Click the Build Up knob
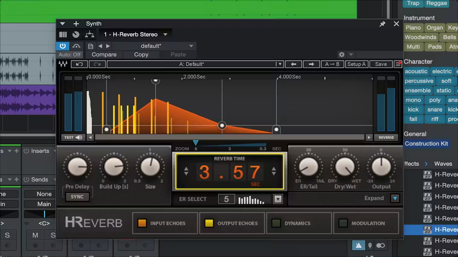458x257 pixels. click(x=113, y=167)
